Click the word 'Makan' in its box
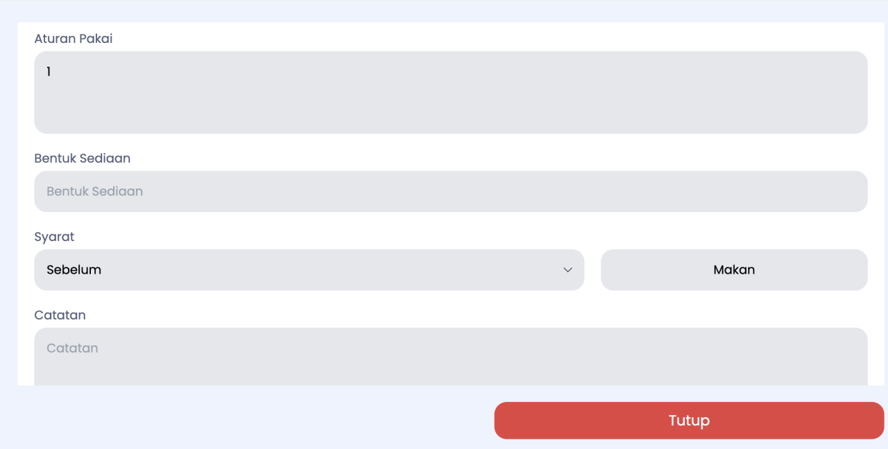This screenshot has width=888, height=449. pos(734,270)
